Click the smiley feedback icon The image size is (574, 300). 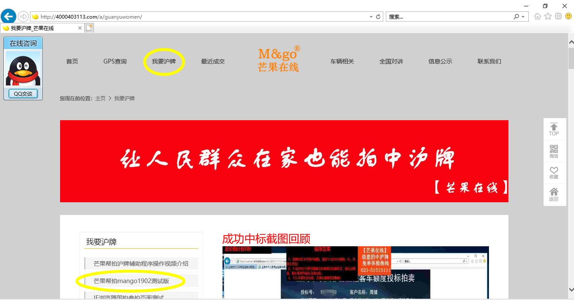click(x=569, y=17)
